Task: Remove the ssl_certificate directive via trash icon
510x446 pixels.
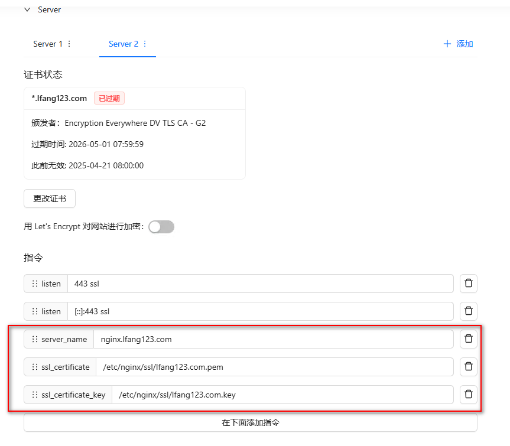Action: pos(468,367)
